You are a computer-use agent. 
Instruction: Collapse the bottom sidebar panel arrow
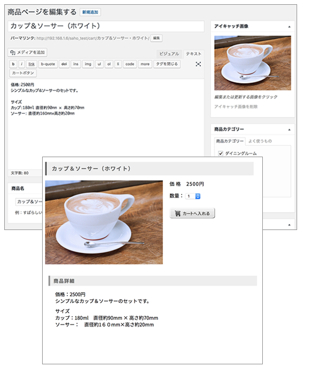[289, 225]
